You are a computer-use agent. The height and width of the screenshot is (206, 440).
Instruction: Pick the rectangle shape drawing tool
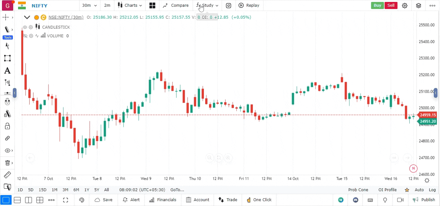pyautogui.click(x=7, y=58)
